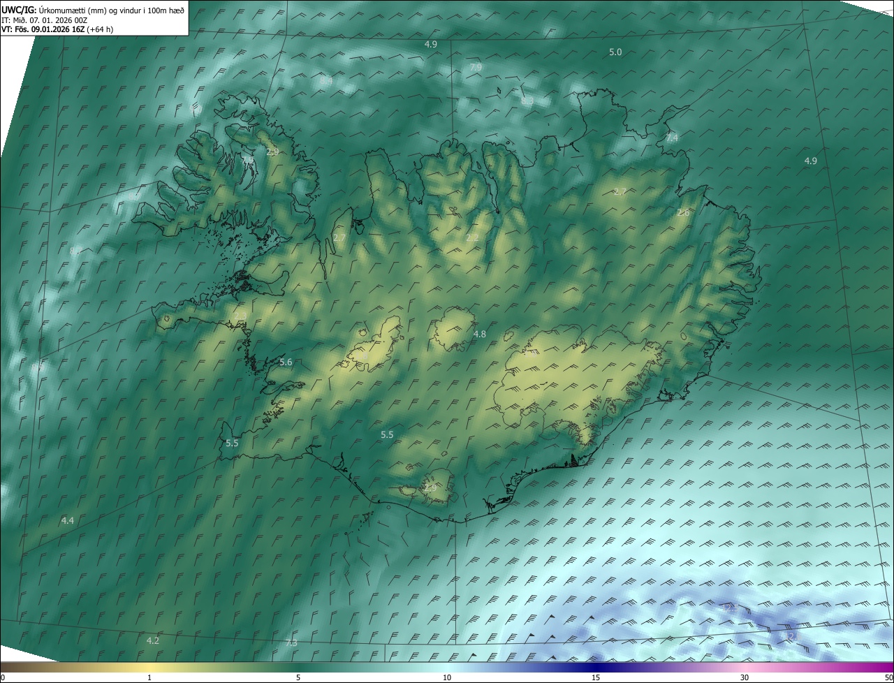
Task: Click the colorbar tick label 10
Action: click(x=447, y=677)
